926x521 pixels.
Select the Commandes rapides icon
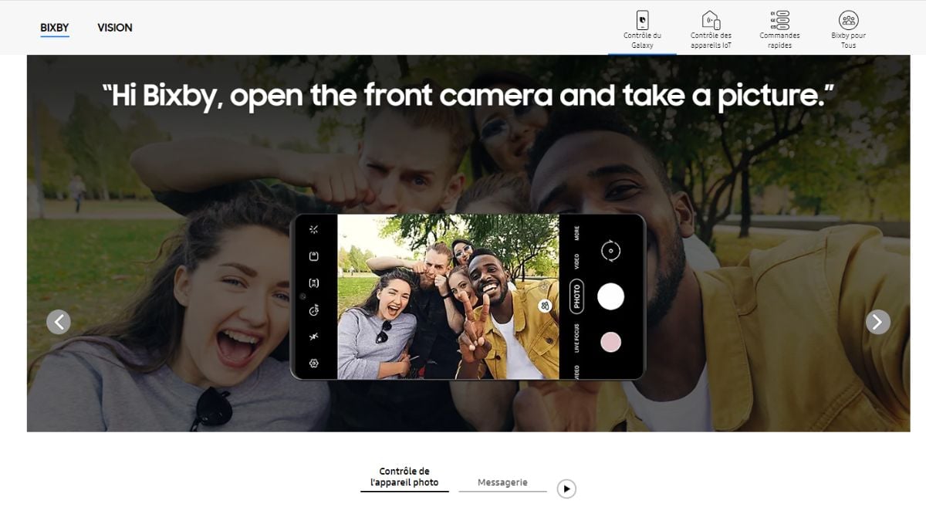(x=779, y=29)
